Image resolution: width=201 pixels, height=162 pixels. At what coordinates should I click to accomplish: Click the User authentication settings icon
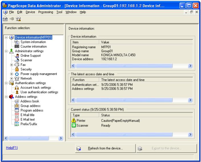pyautogui.click(x=17, y=92)
